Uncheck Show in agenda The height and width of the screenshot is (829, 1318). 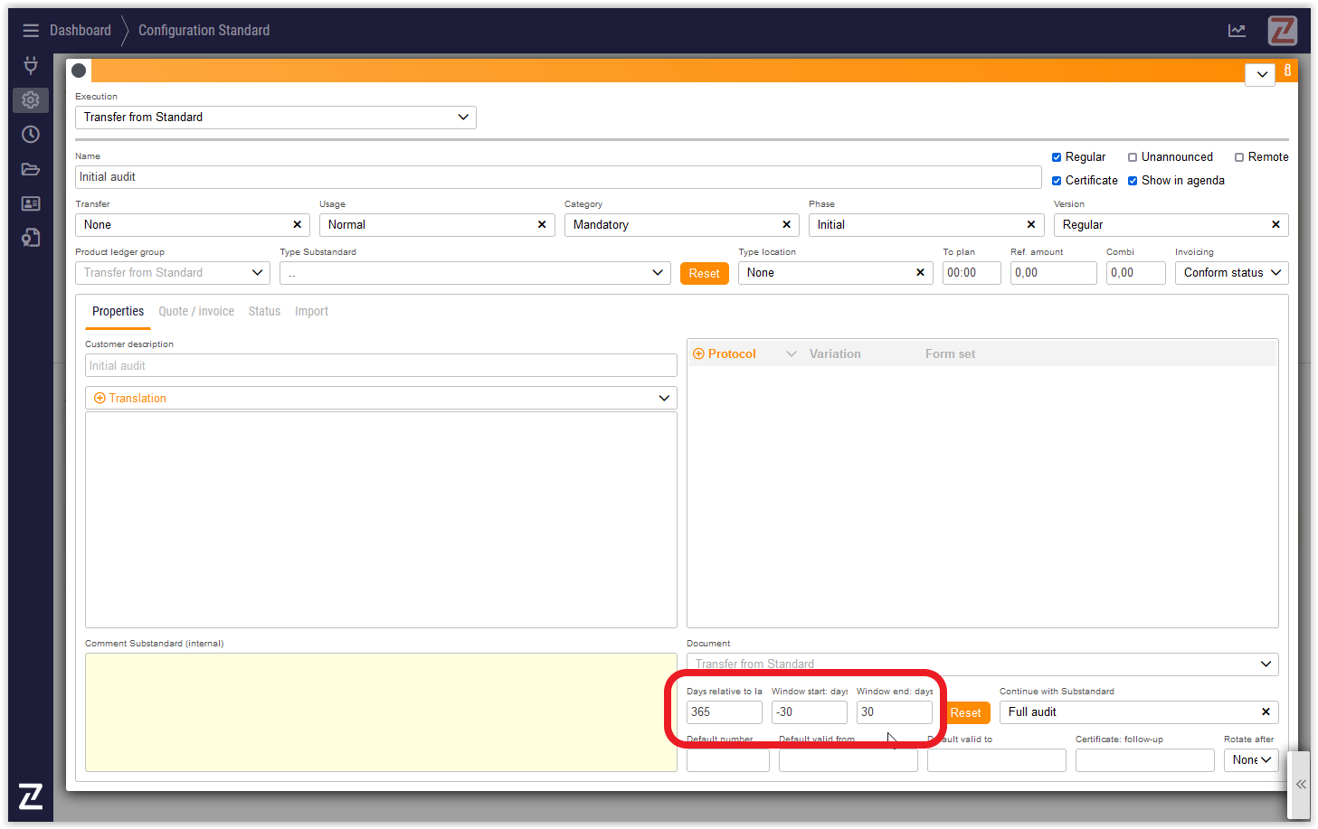(1132, 181)
